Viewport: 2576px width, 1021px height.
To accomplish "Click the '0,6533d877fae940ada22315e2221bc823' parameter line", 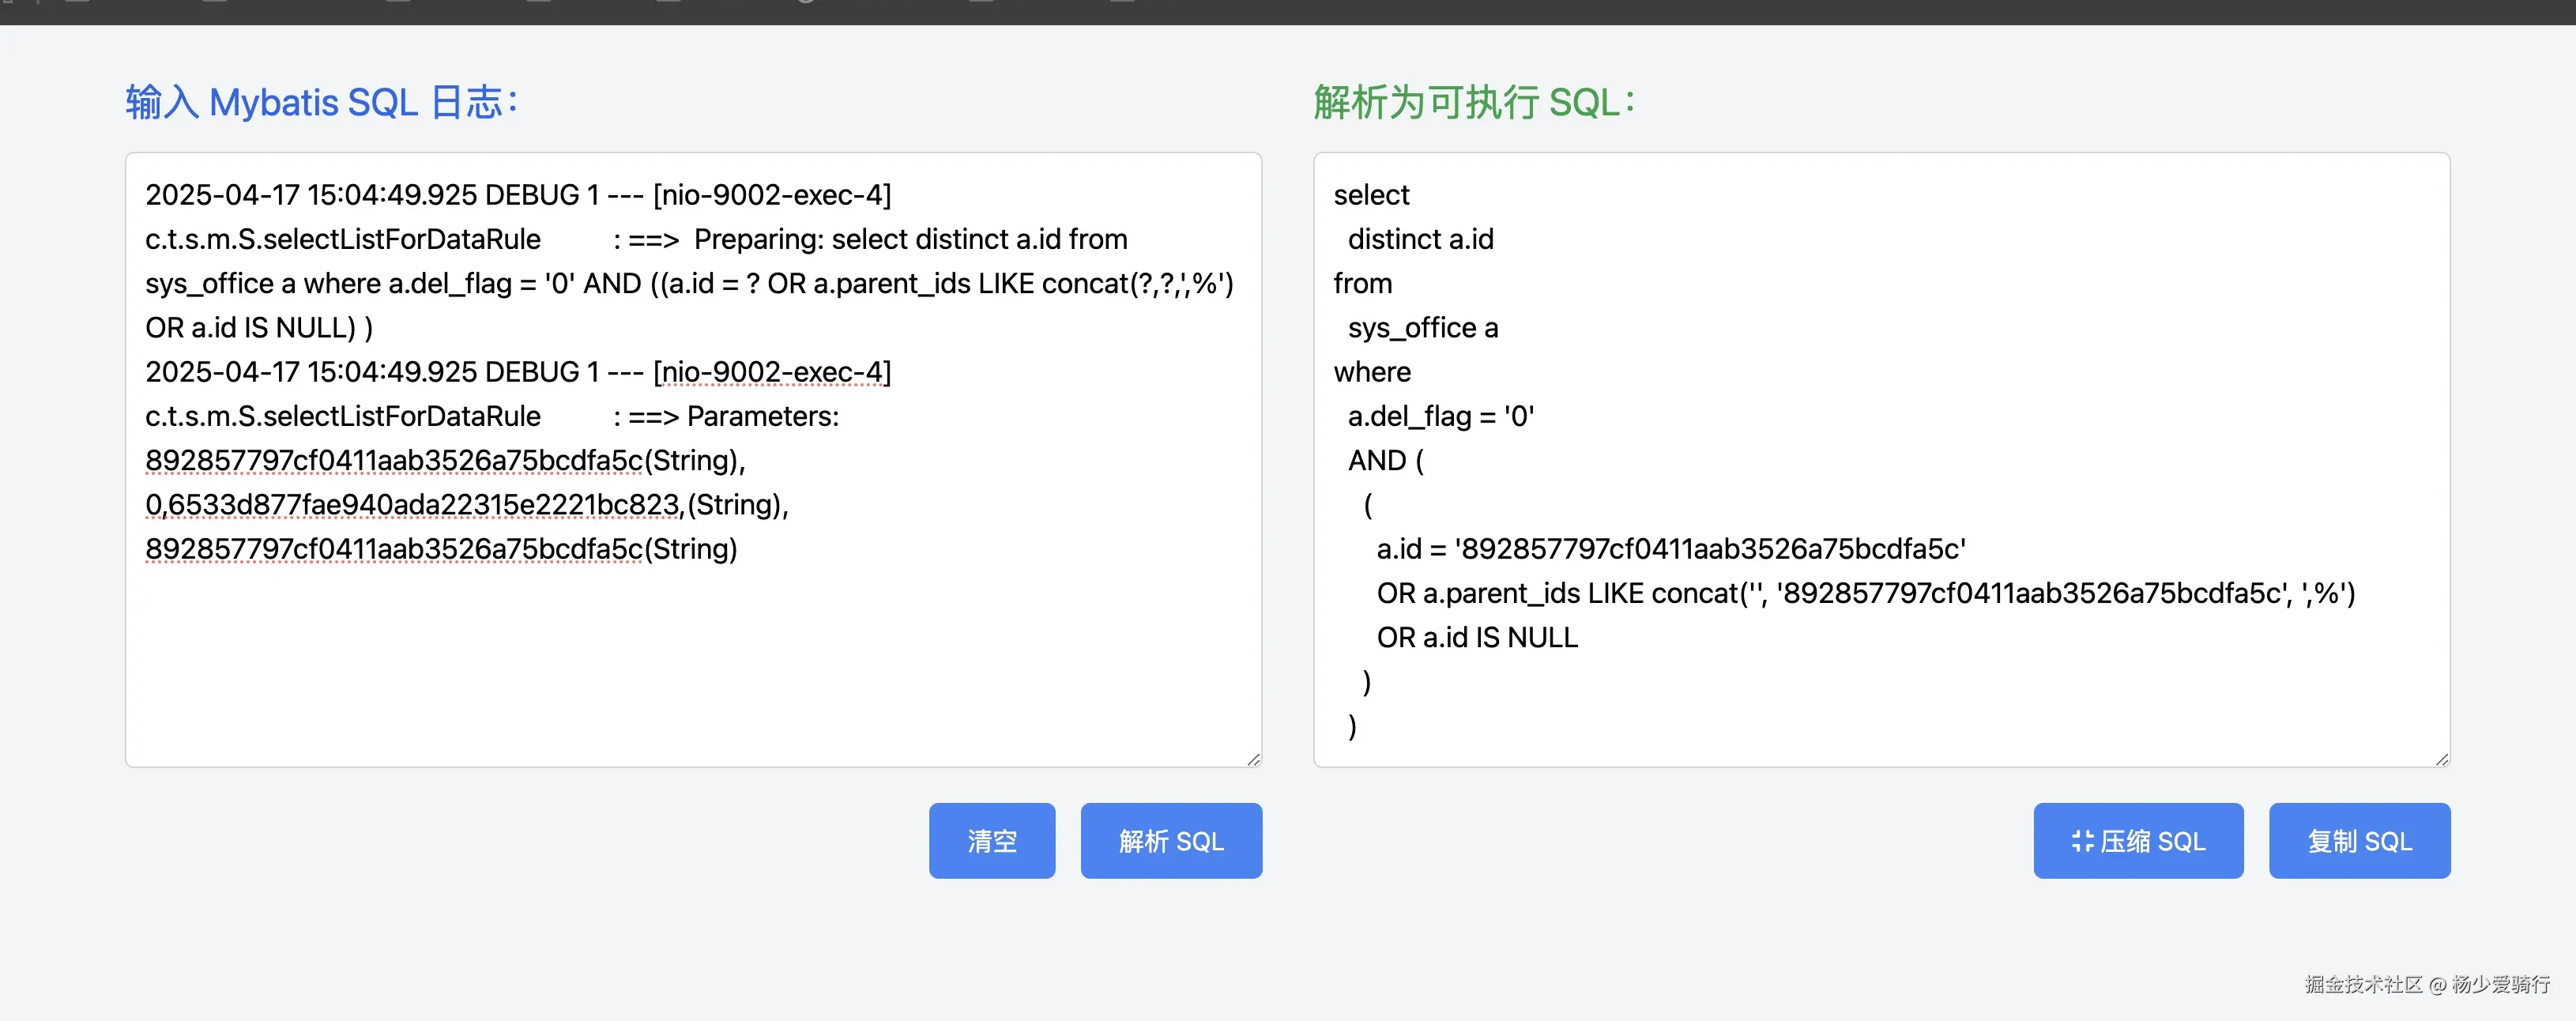I will pyautogui.click(x=414, y=505).
